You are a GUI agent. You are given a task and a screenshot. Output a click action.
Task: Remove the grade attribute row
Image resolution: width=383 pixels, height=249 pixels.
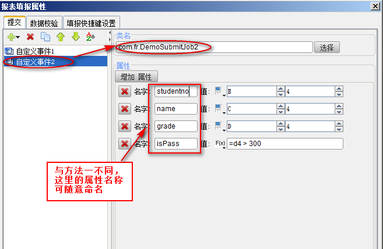(125, 126)
